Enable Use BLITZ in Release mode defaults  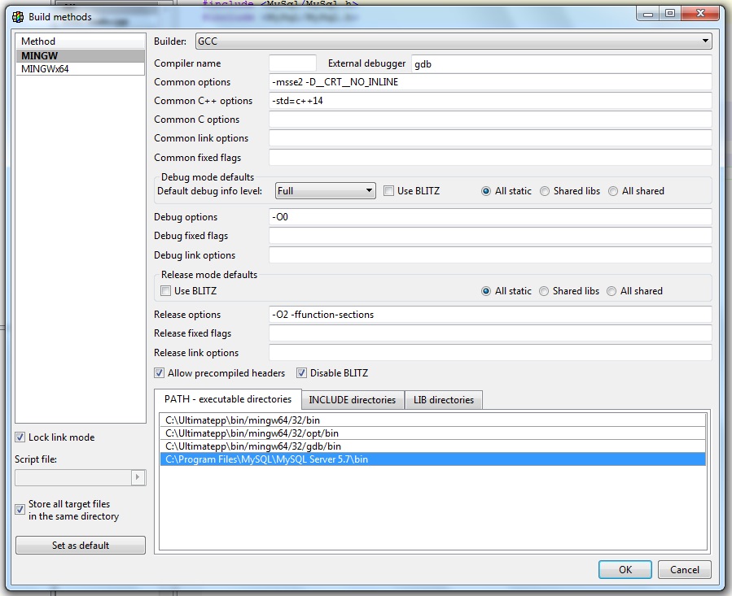(166, 291)
